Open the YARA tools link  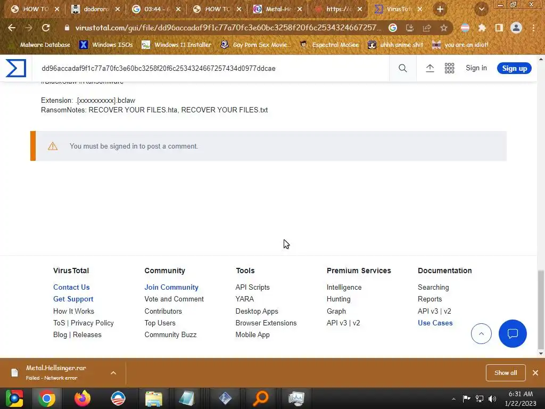[245, 299]
